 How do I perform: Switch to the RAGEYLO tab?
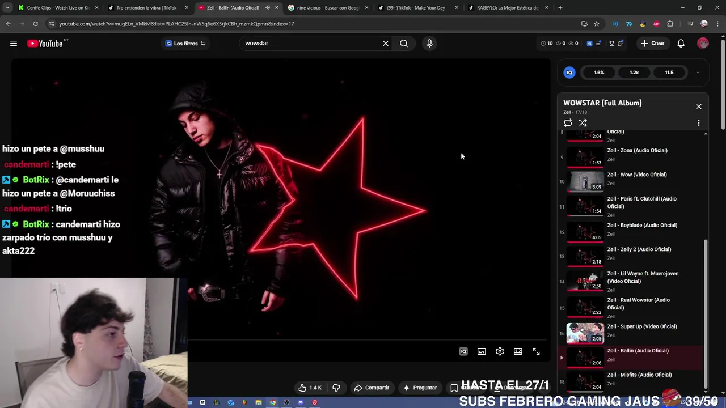pos(508,8)
